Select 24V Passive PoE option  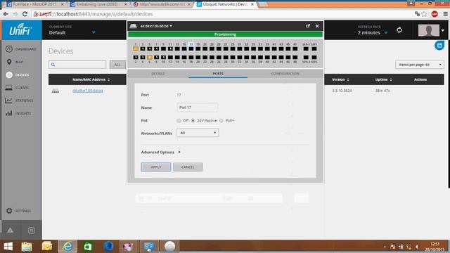pyautogui.click(x=193, y=120)
